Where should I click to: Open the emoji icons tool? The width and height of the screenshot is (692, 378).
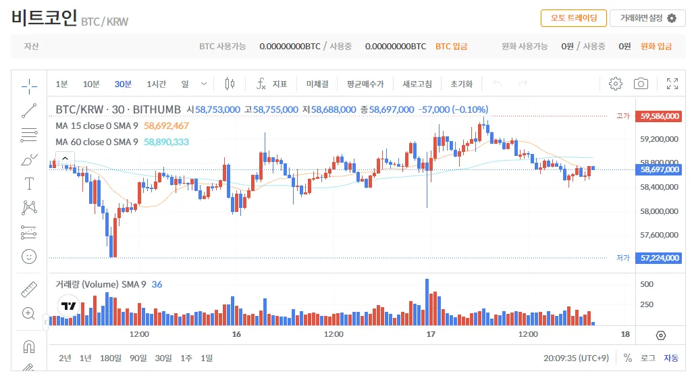[x=29, y=256]
